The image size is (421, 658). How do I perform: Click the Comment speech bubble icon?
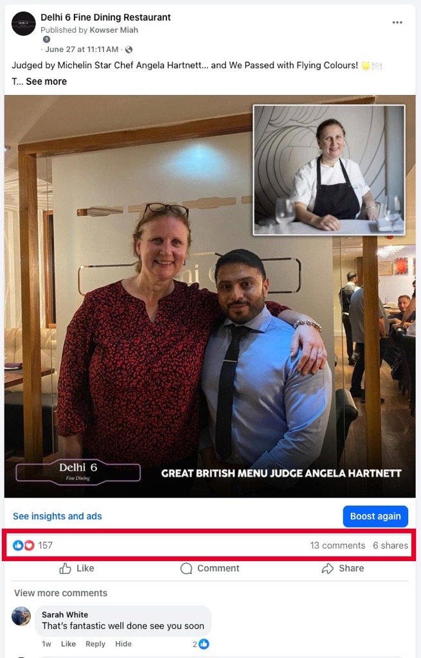coord(186,568)
